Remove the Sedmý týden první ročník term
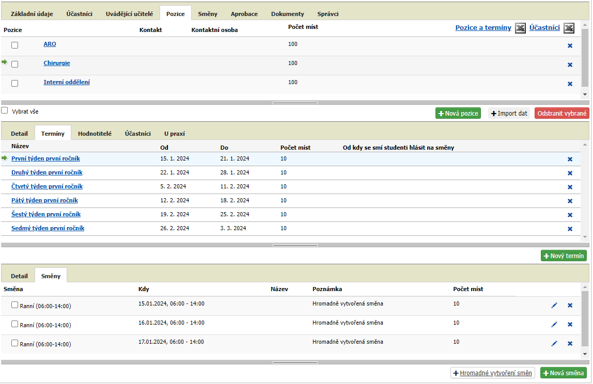 tap(570, 229)
